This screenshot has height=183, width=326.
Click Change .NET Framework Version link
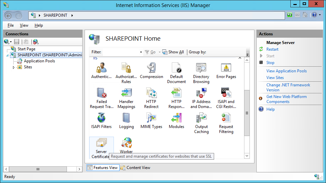(x=288, y=87)
